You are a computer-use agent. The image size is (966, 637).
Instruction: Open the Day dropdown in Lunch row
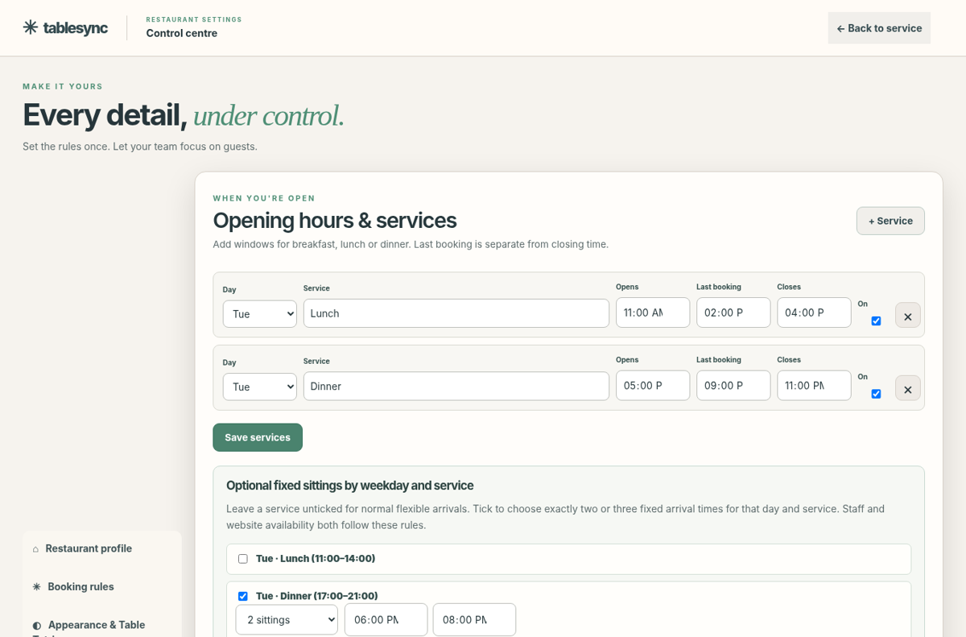click(x=259, y=314)
